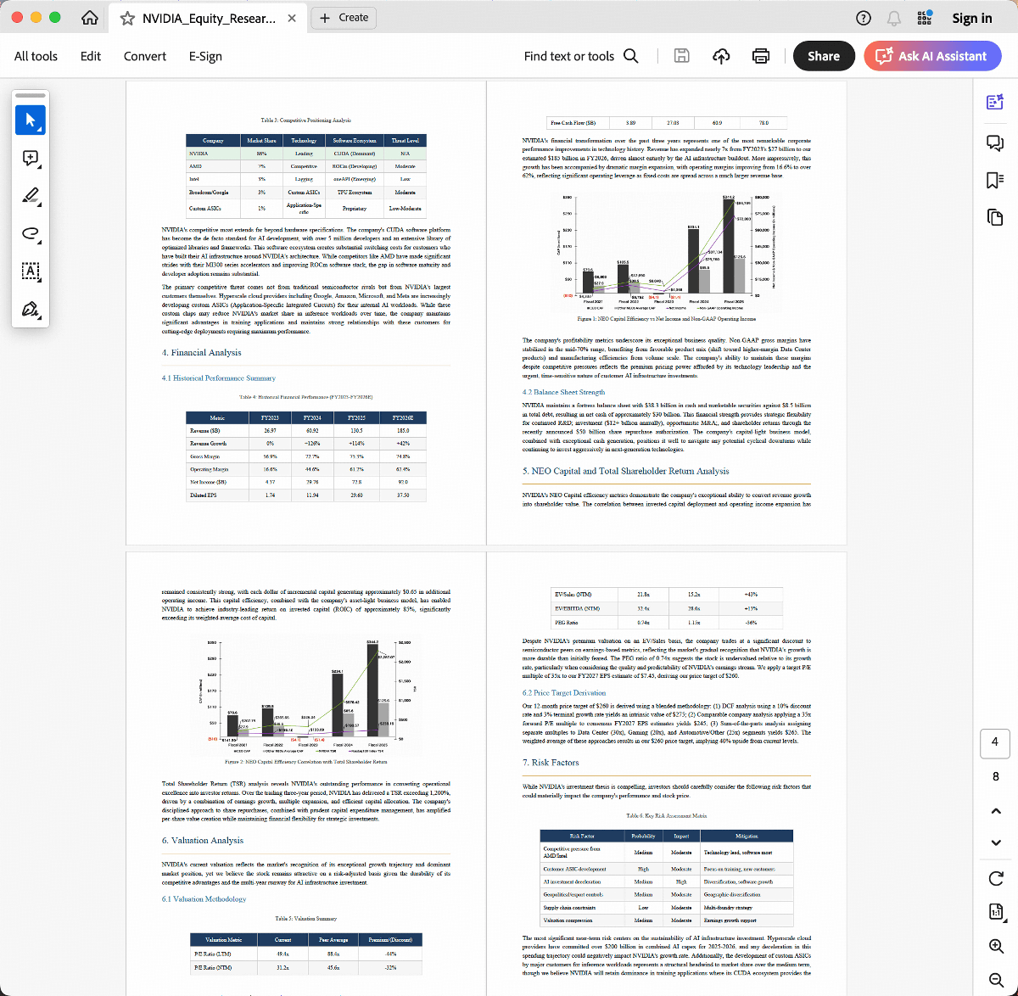Click the '7. Risk Factors' heading
Viewport: 1018px width, 996px height.
[551, 763]
